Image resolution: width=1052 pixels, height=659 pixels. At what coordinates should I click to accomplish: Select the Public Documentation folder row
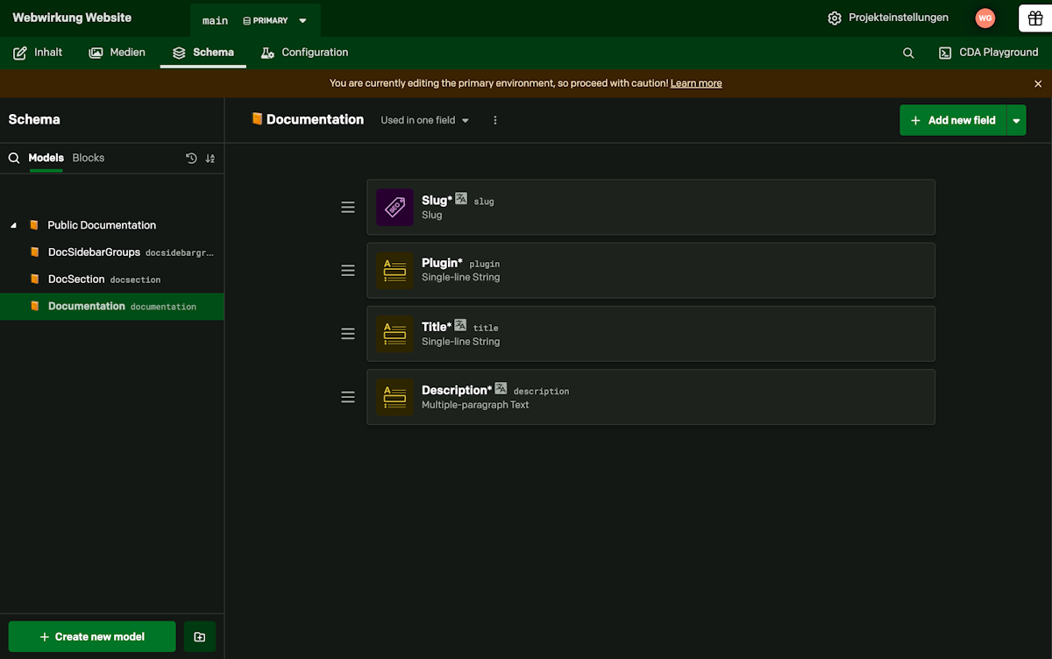112,225
